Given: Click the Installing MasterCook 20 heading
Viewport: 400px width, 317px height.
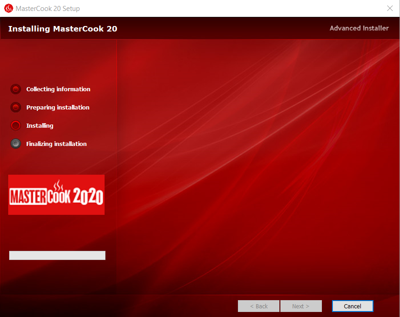Looking at the screenshot, I should [63, 29].
